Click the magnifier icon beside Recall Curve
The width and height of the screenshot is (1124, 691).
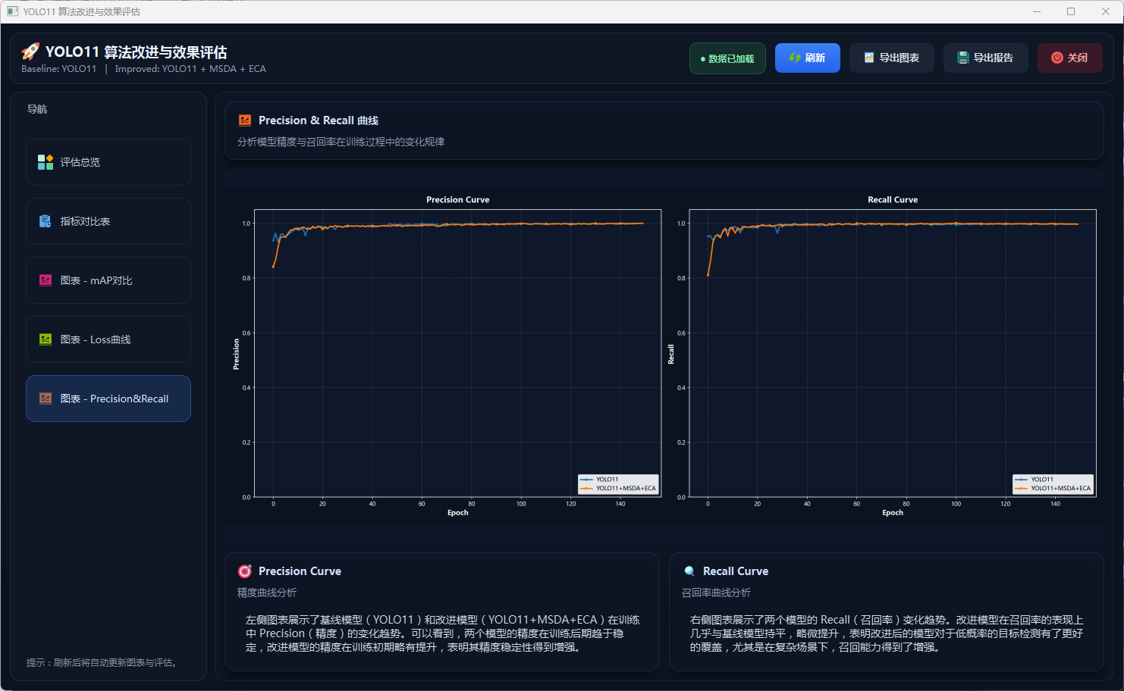(689, 571)
